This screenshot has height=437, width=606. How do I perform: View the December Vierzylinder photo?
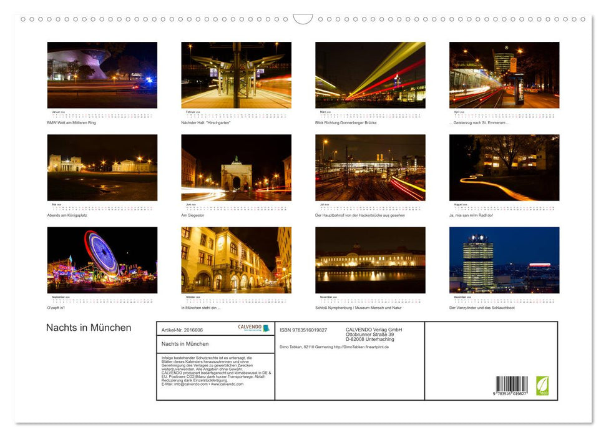click(504, 260)
